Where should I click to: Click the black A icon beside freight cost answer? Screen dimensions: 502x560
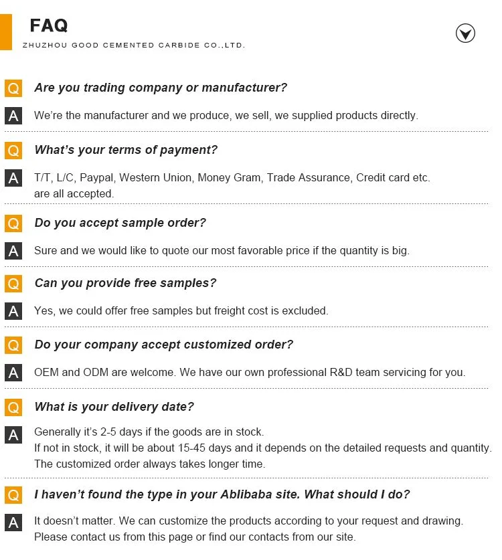tap(13, 311)
